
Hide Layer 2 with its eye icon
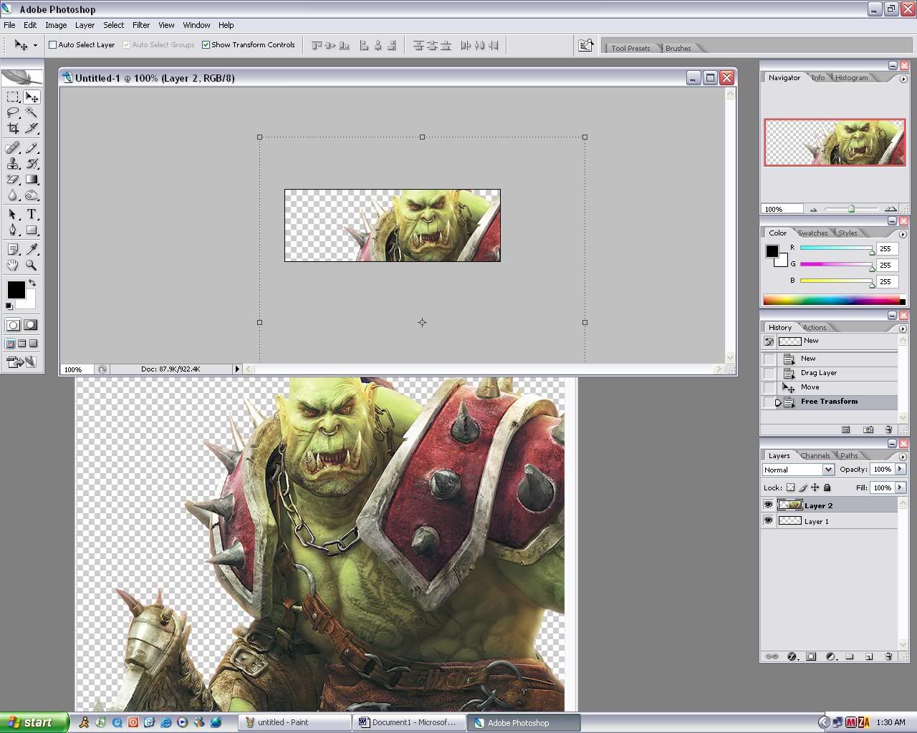point(769,505)
